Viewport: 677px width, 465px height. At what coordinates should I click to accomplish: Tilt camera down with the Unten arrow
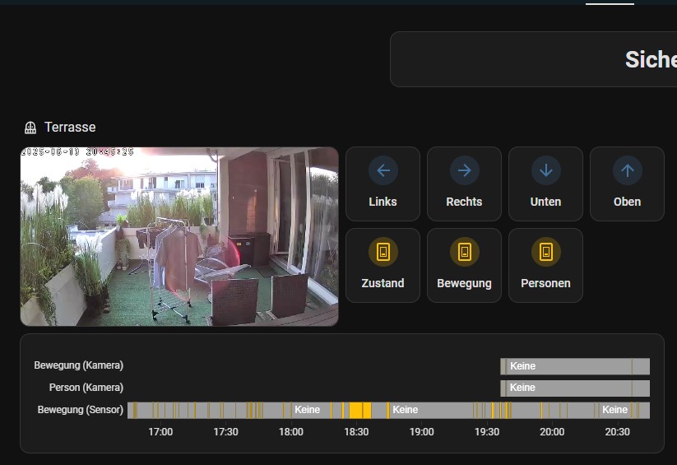tap(545, 171)
